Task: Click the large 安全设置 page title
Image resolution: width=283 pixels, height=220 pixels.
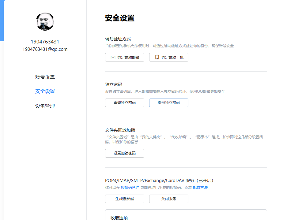Action: pos(120,18)
